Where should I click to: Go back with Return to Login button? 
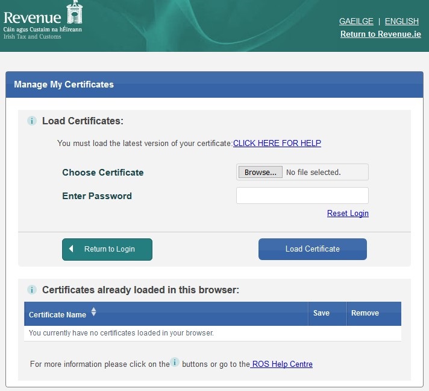click(107, 249)
